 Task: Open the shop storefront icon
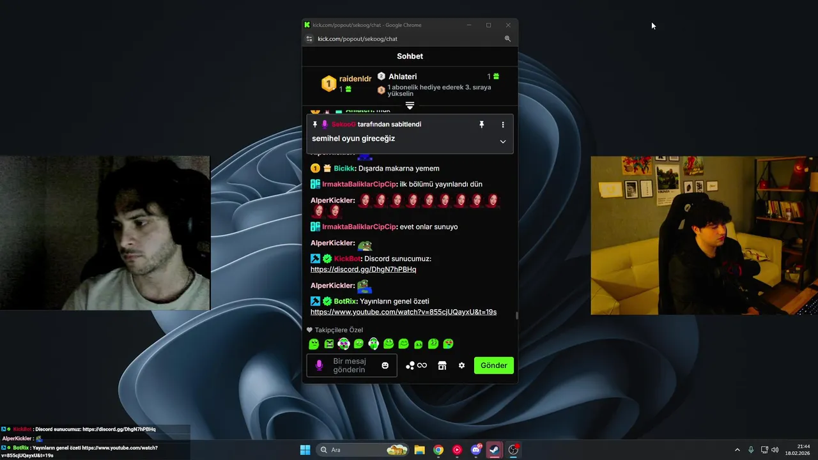point(442,365)
